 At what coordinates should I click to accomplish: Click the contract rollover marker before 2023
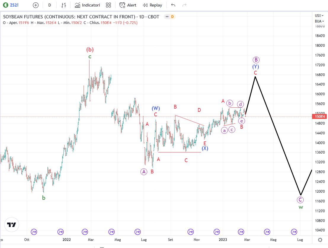[217, 232]
